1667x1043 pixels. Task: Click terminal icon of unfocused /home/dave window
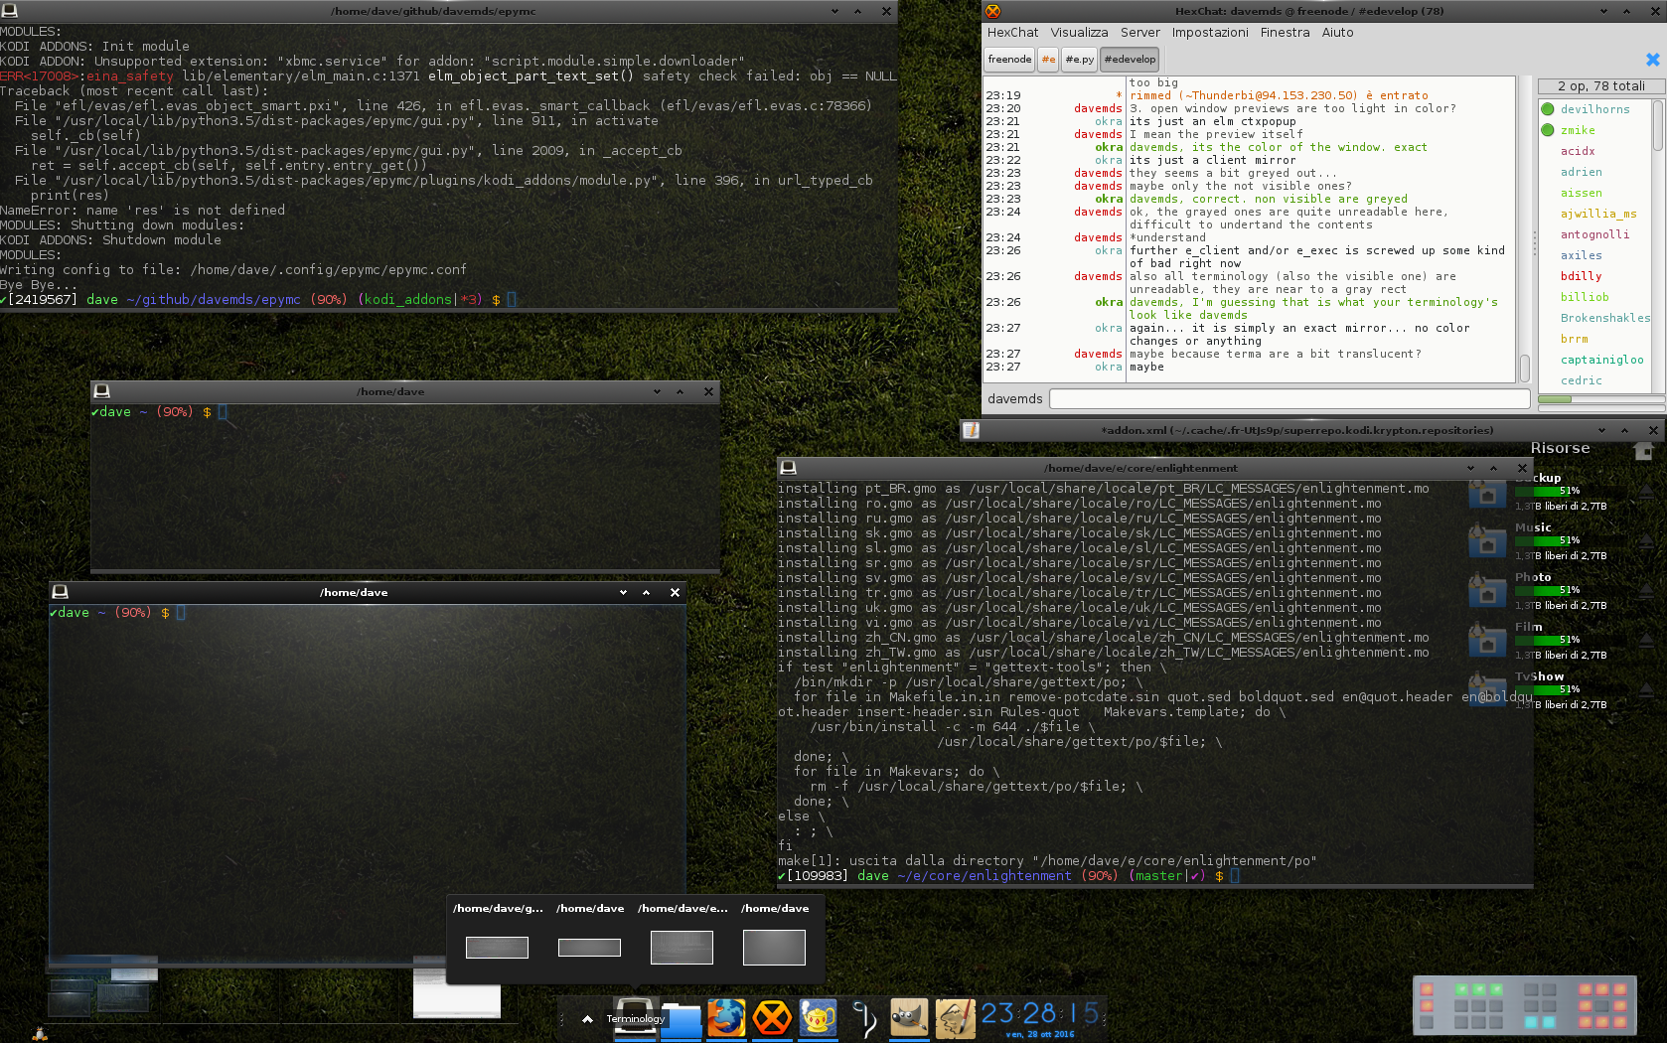[x=101, y=390]
